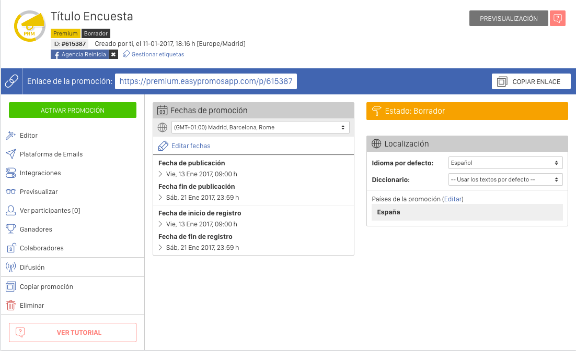Remove the Agencia Reinicia tag
Image resolution: width=576 pixels, height=351 pixels.
point(113,54)
